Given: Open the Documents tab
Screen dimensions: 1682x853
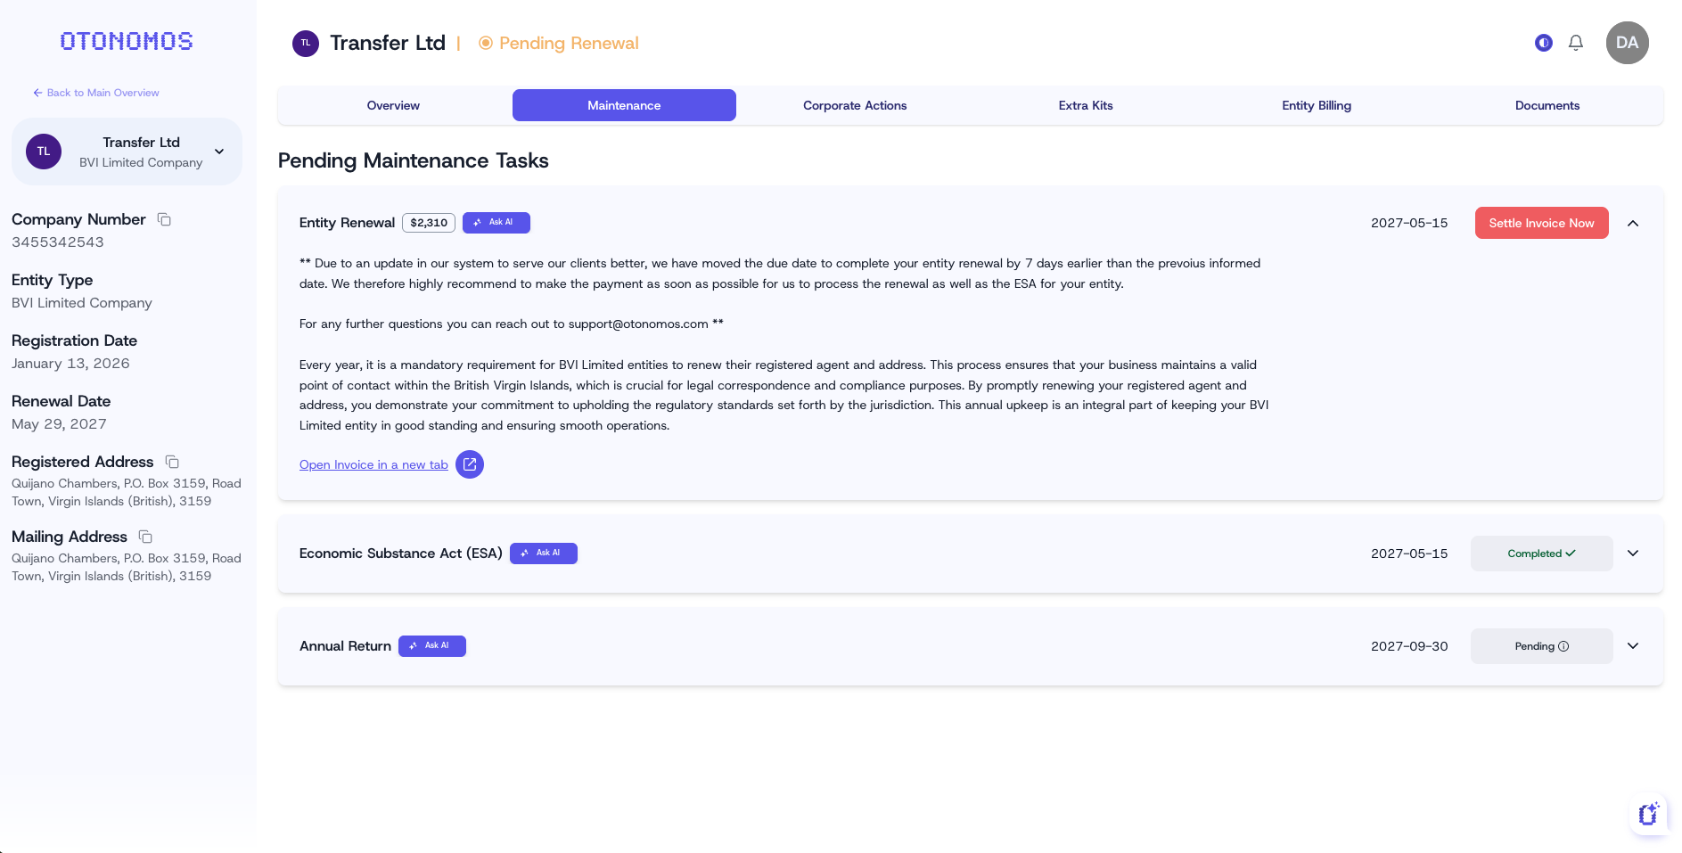Looking at the screenshot, I should [x=1547, y=105].
